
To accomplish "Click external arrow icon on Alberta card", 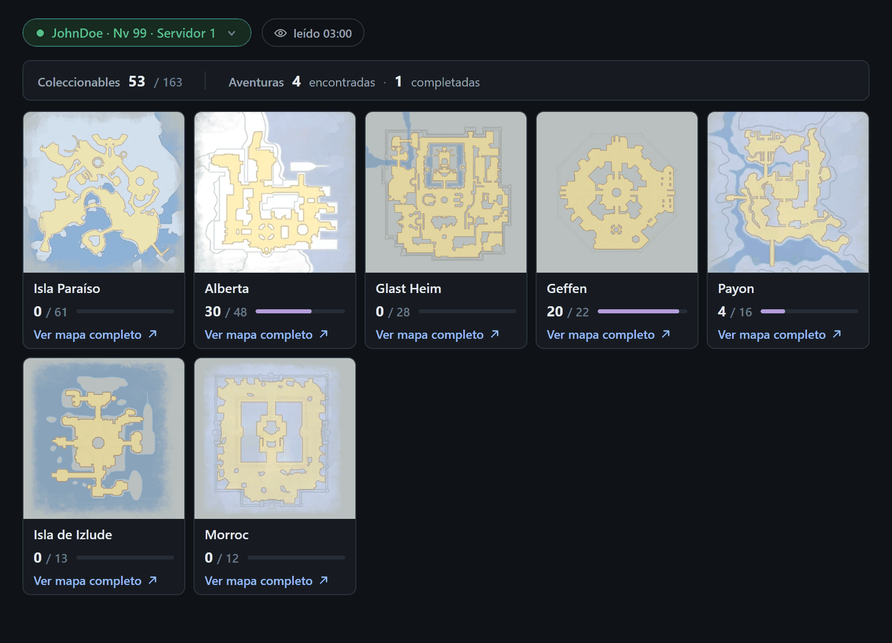I will (324, 334).
